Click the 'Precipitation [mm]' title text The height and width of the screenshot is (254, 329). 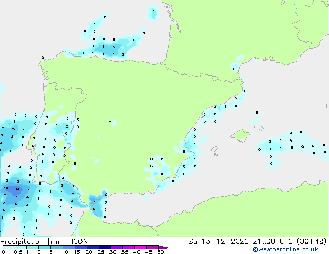[34, 242]
